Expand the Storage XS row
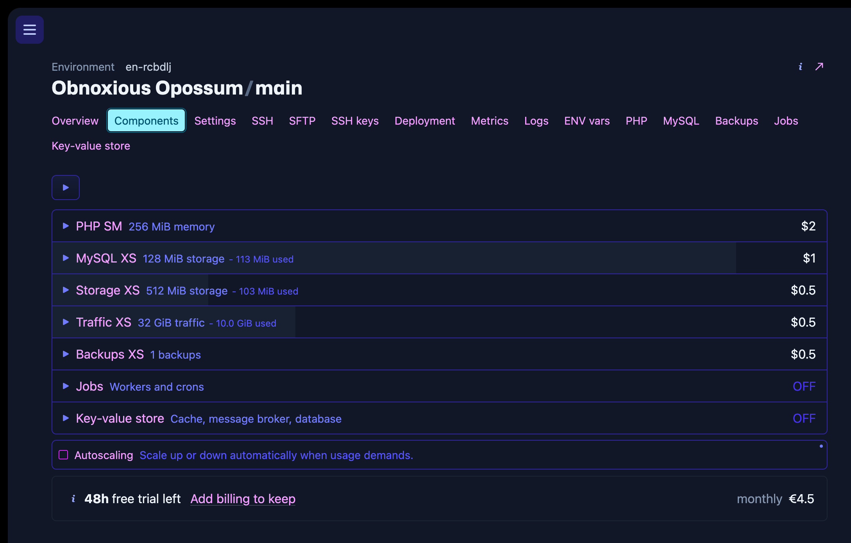 pyautogui.click(x=66, y=290)
